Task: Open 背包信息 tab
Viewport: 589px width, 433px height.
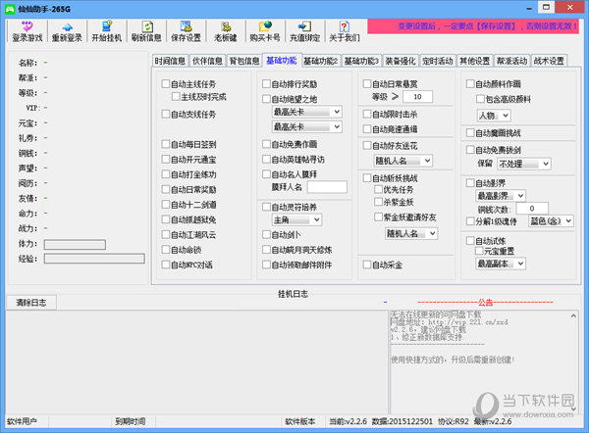Action: [x=244, y=61]
